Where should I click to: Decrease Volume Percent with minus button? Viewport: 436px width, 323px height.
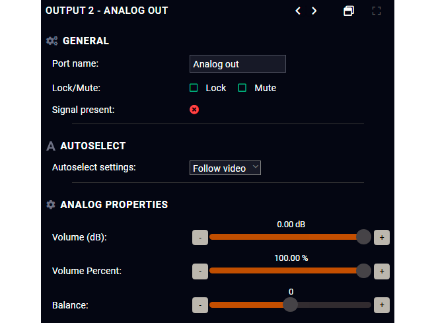200,271
